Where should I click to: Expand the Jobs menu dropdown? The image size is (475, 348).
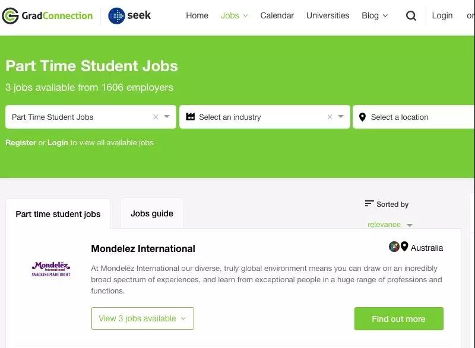click(234, 16)
